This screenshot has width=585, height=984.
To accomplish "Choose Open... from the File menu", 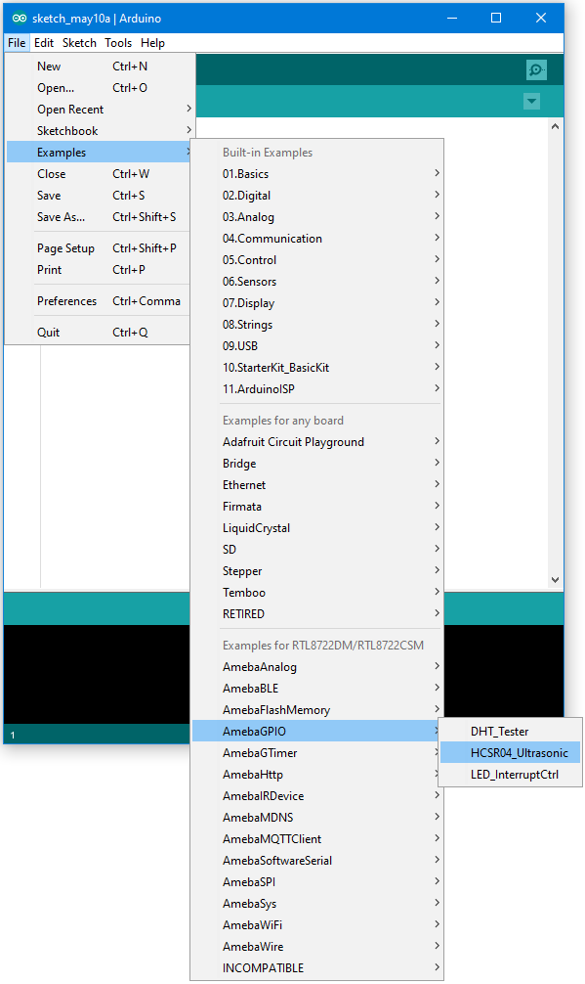I will [x=99, y=88].
